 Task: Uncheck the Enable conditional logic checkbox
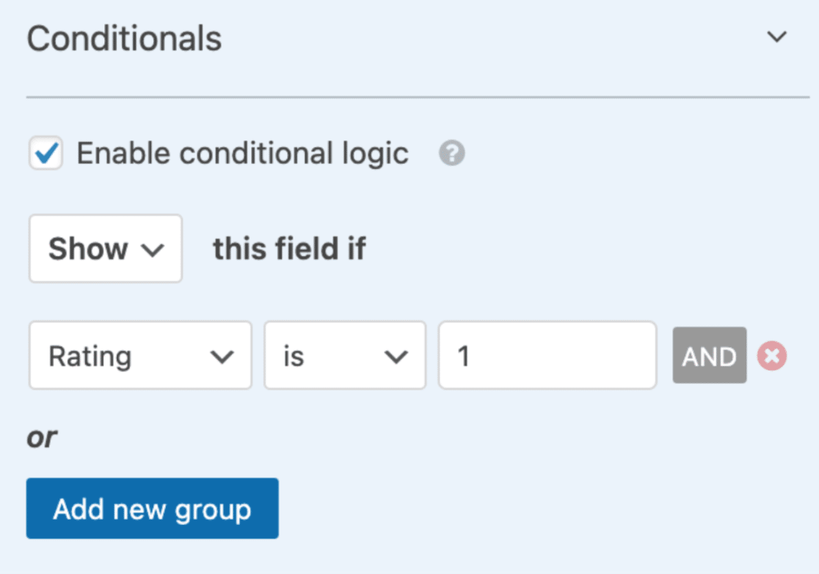click(x=45, y=154)
